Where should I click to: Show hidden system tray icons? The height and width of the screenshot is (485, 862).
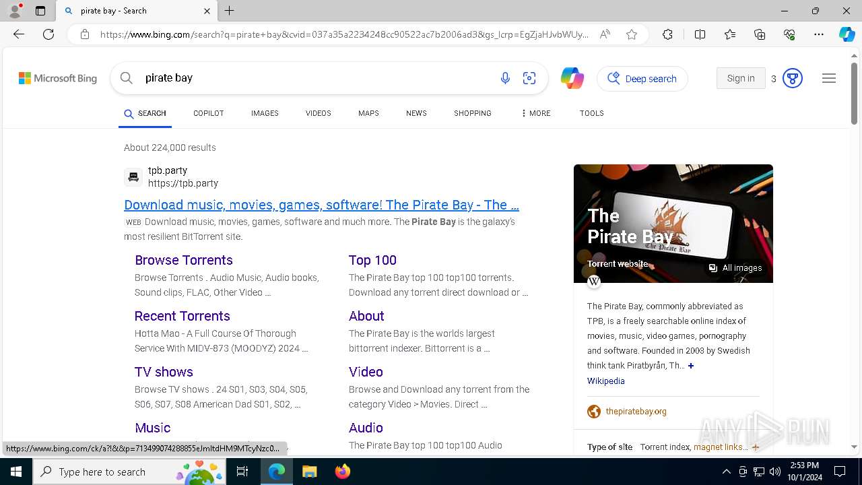click(x=726, y=472)
